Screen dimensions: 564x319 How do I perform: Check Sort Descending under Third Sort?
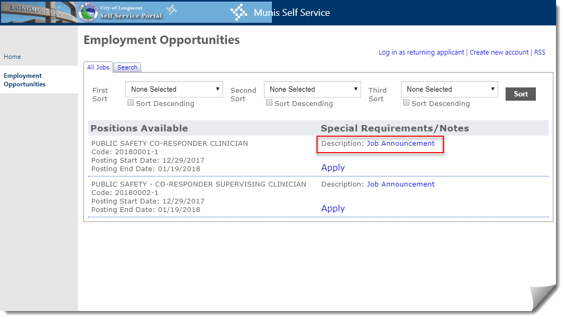point(406,103)
